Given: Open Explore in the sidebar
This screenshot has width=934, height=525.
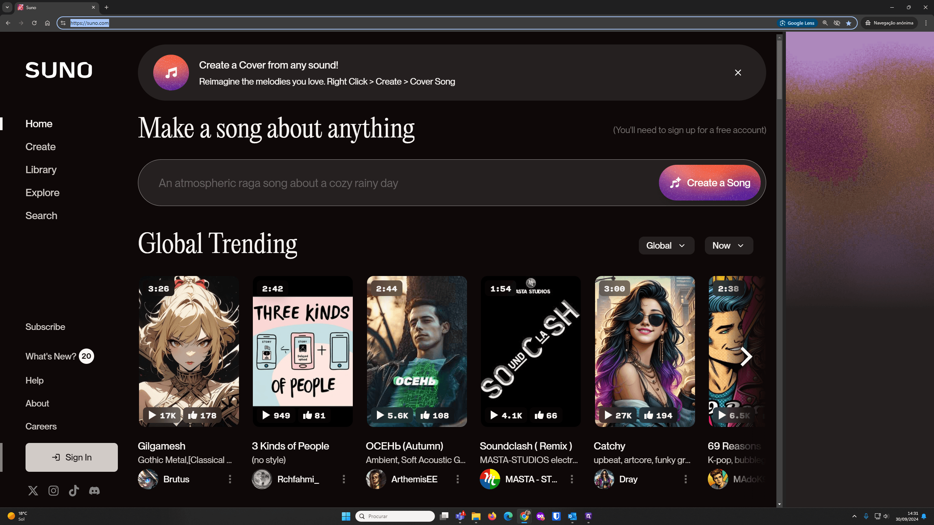Looking at the screenshot, I should pyautogui.click(x=42, y=192).
